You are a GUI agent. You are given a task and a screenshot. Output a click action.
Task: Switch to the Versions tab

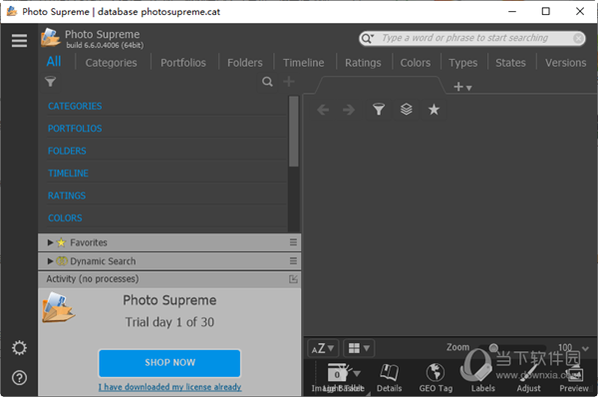pos(565,63)
